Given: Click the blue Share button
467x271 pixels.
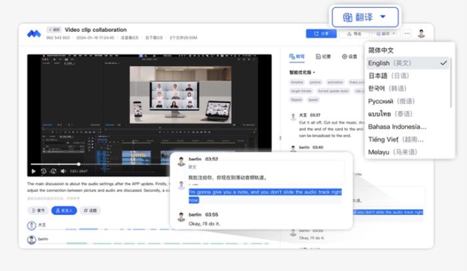Looking at the screenshot, I should pos(321,33).
